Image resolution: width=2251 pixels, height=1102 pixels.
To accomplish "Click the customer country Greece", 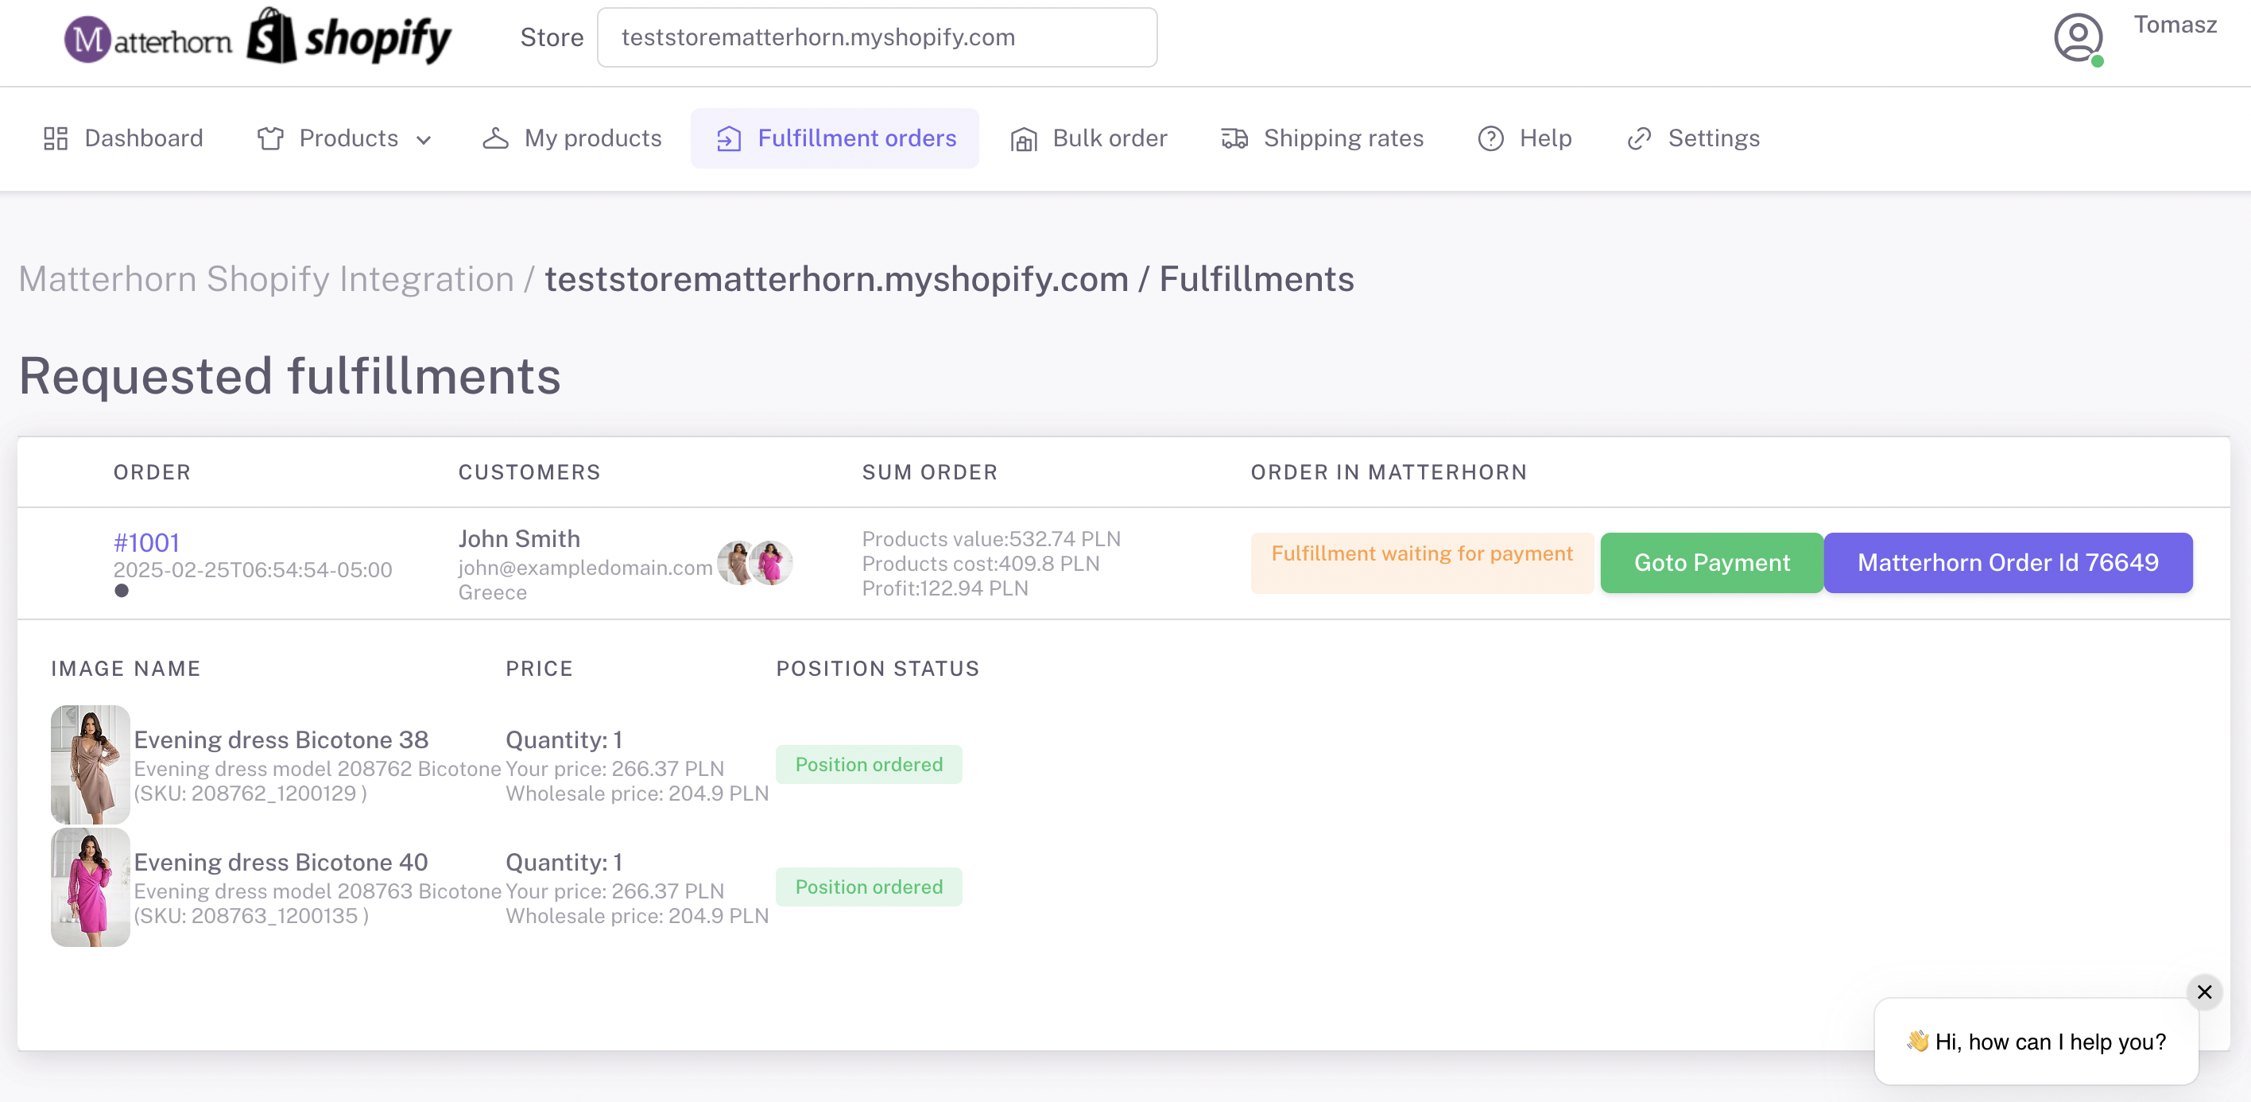I will pos(492,592).
